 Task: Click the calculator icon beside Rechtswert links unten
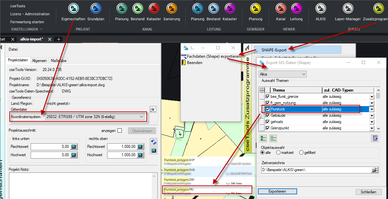74,147
